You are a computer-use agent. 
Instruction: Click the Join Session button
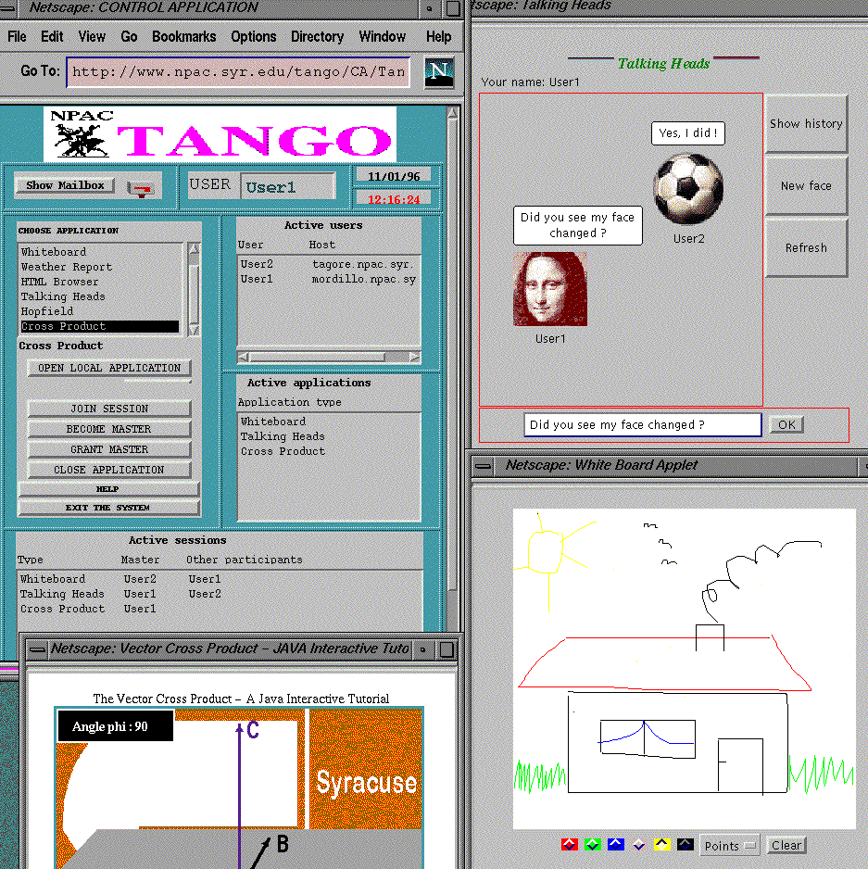coord(109,409)
